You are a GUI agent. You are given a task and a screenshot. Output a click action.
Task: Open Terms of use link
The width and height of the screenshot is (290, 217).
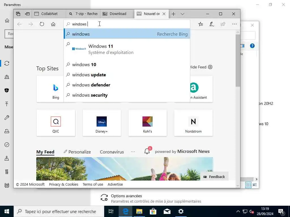[93, 184]
